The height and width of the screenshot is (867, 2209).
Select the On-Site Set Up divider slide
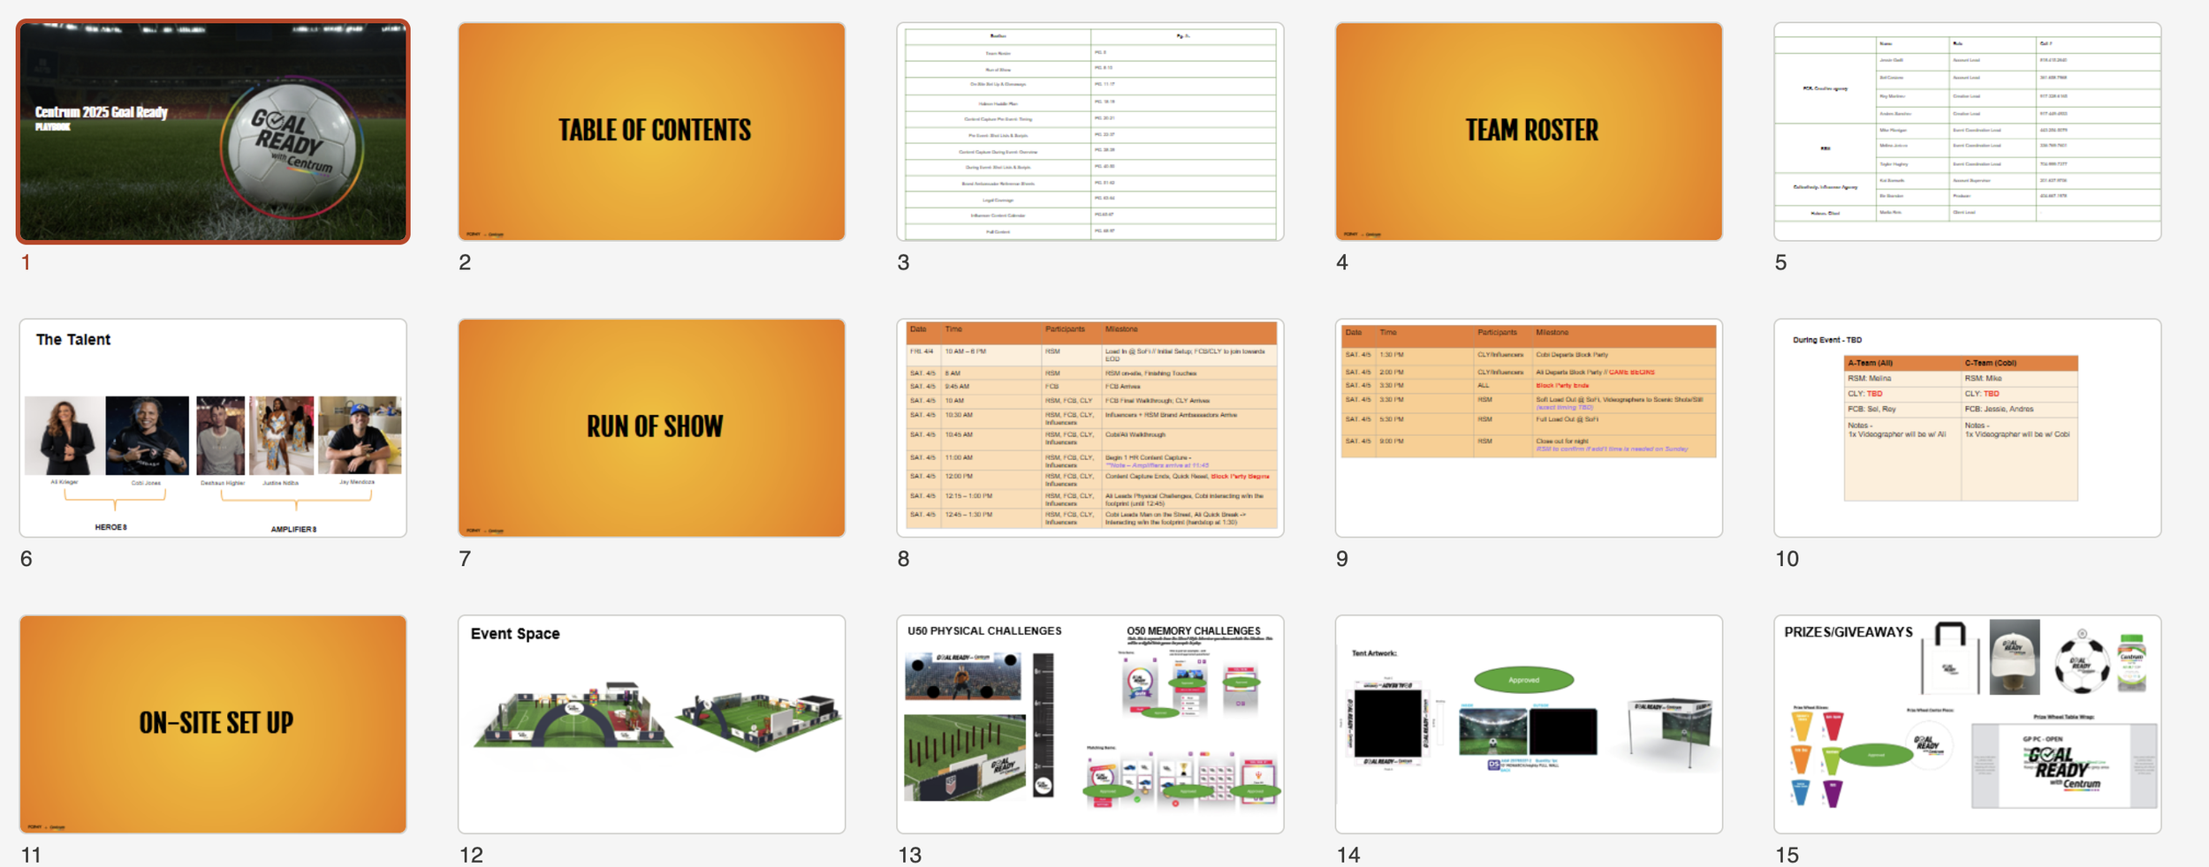213,724
